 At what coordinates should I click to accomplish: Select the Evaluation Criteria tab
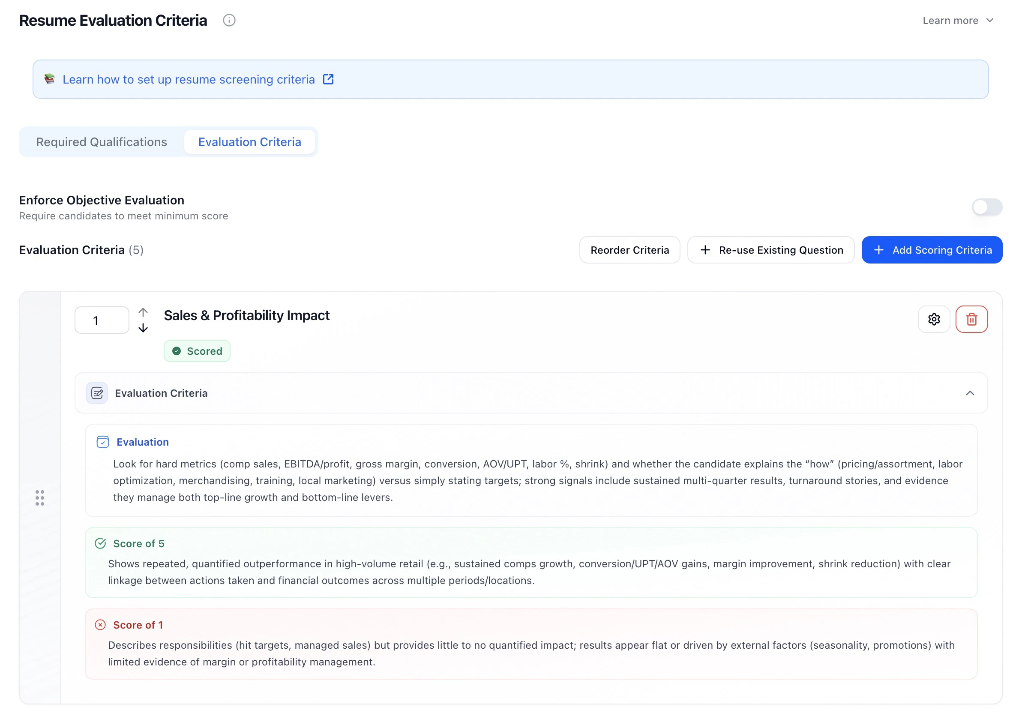click(x=249, y=142)
